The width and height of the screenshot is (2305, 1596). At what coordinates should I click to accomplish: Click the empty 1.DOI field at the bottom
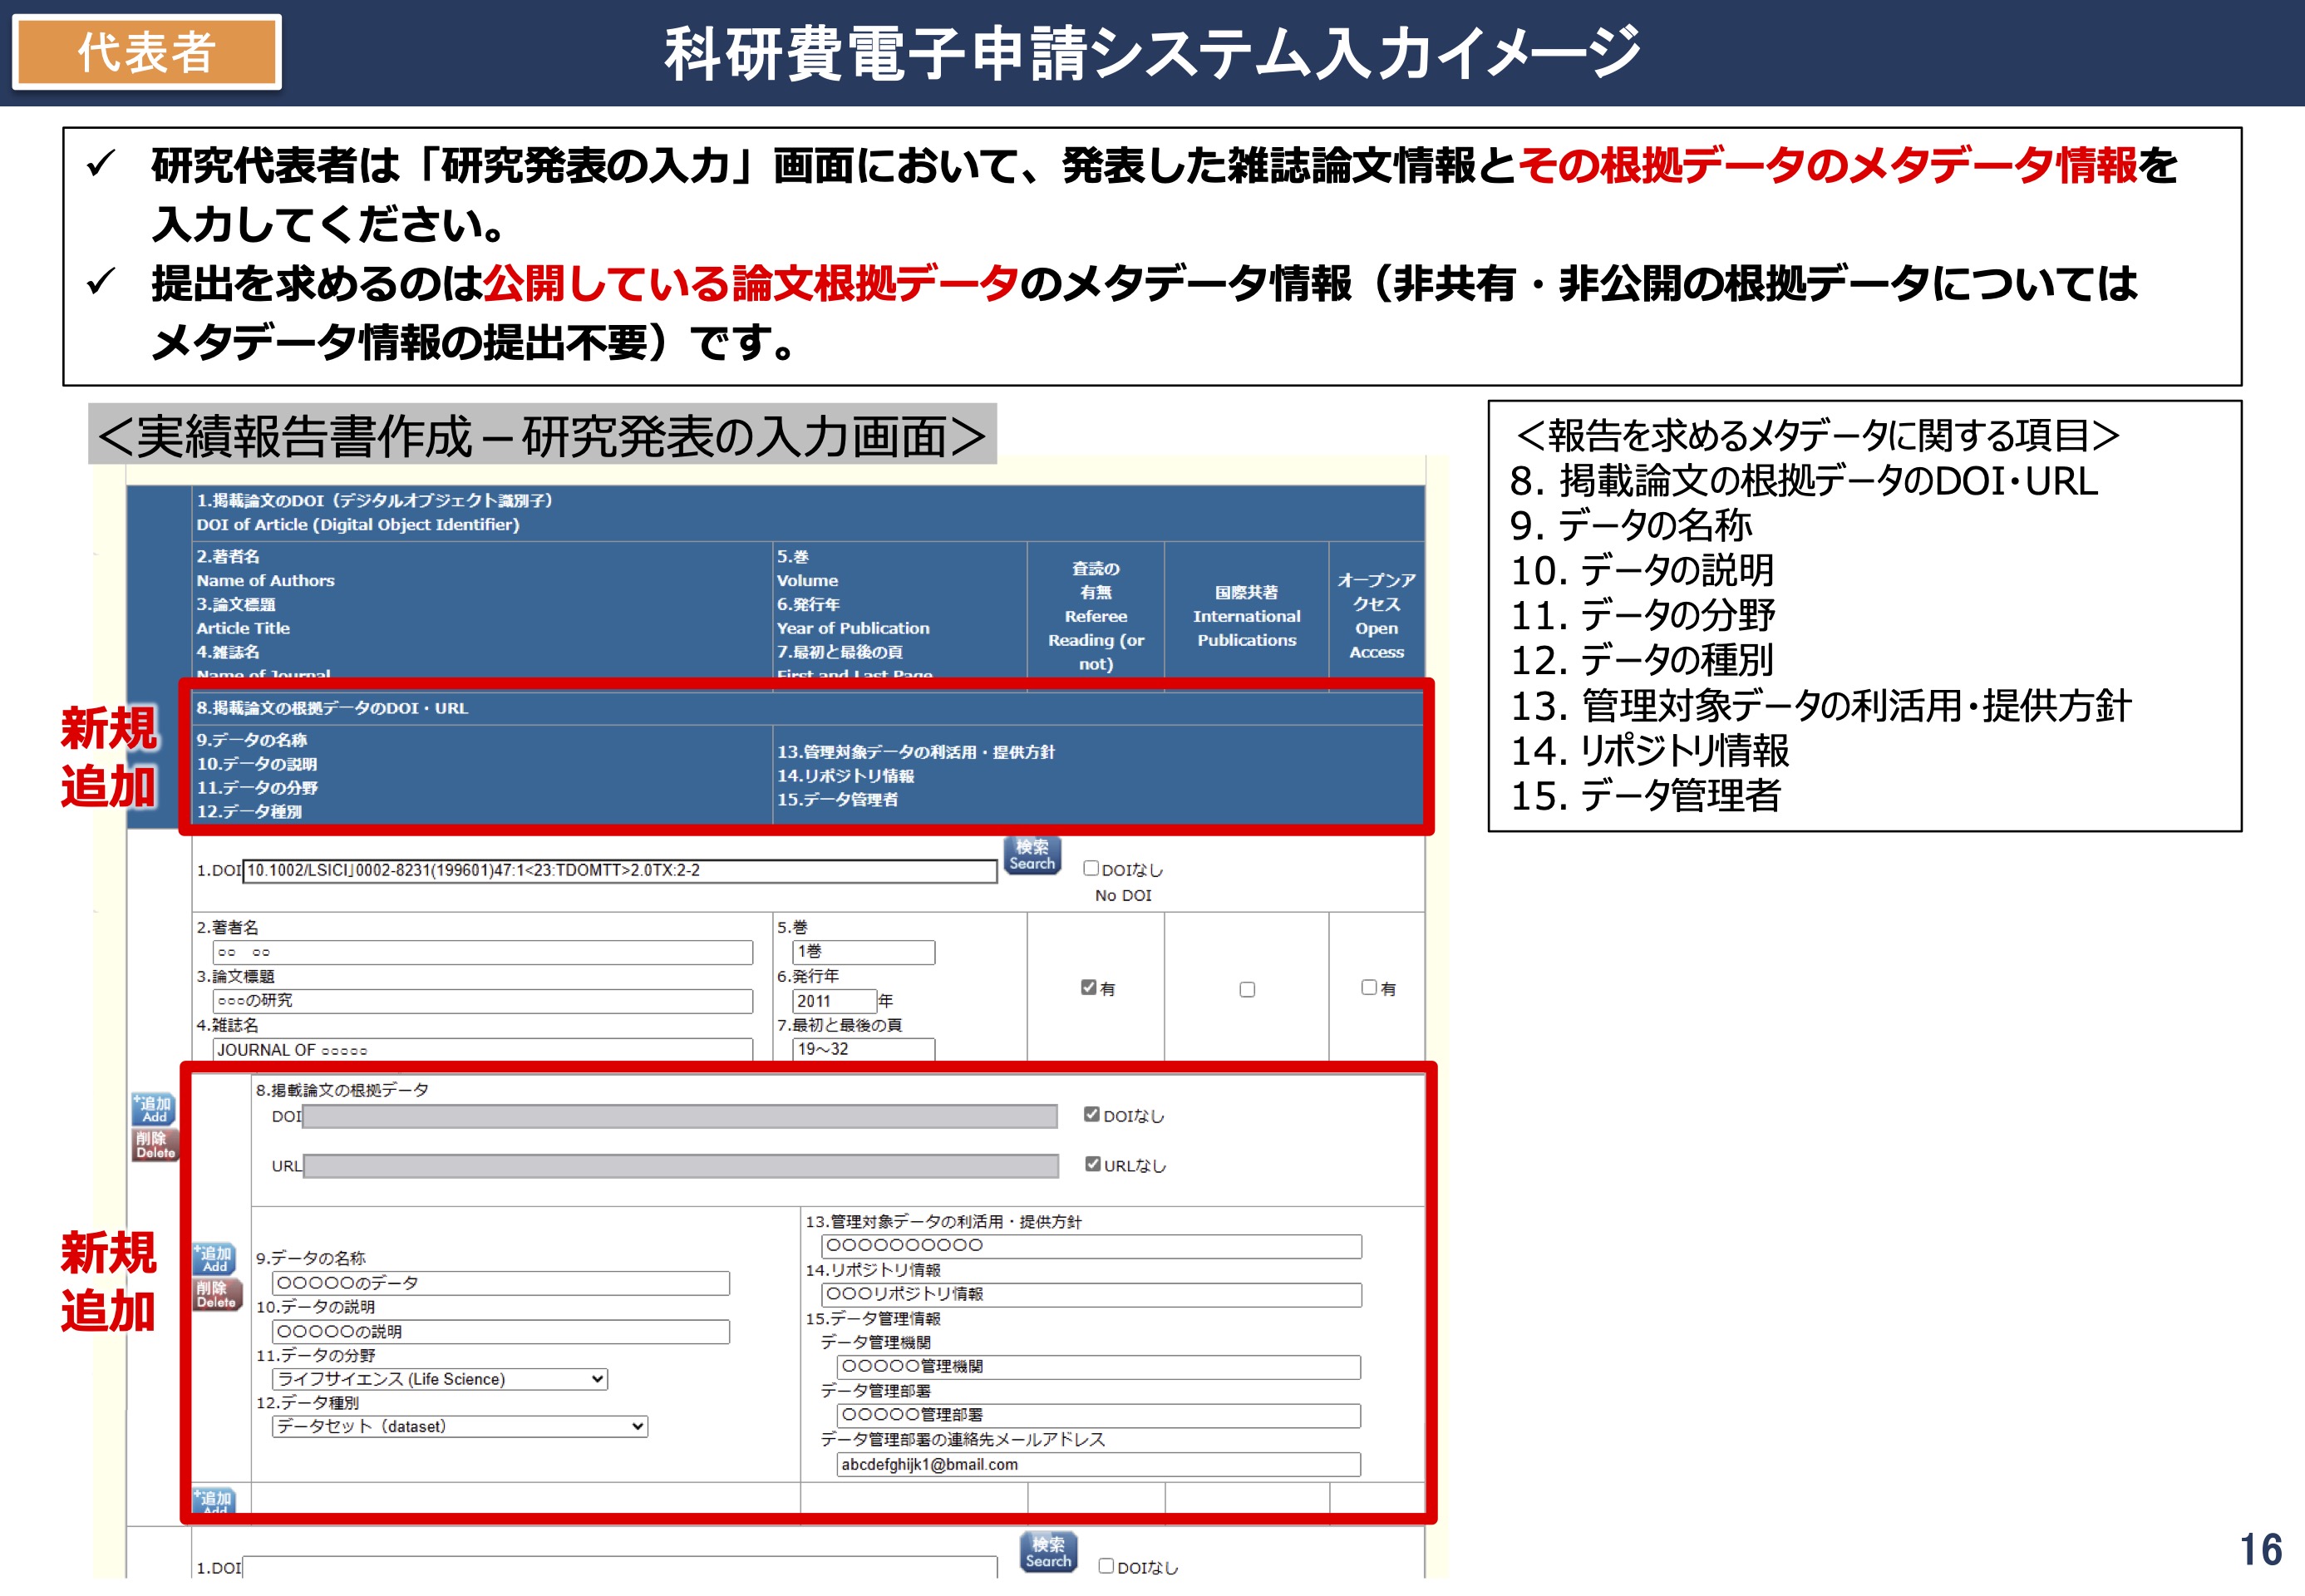[x=620, y=1567]
